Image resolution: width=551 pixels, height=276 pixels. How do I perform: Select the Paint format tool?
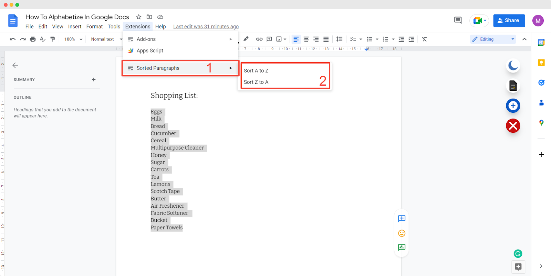click(x=53, y=39)
